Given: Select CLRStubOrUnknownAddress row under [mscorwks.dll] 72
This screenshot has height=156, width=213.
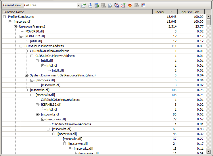Looking at the screenshot, I should click(x=72, y=124).
